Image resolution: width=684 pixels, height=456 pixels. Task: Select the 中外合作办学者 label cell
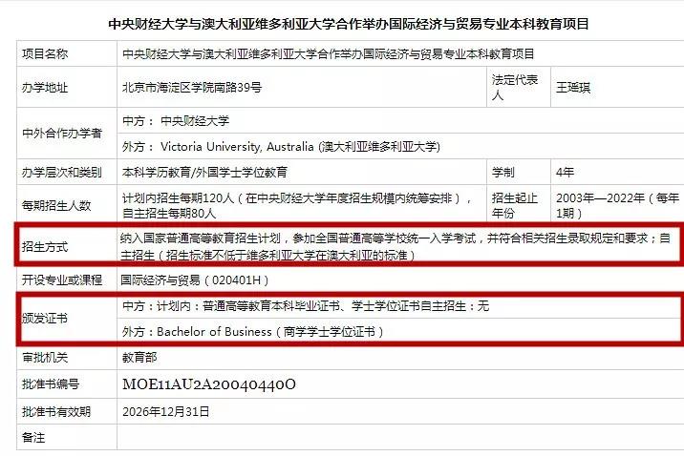[67, 134]
